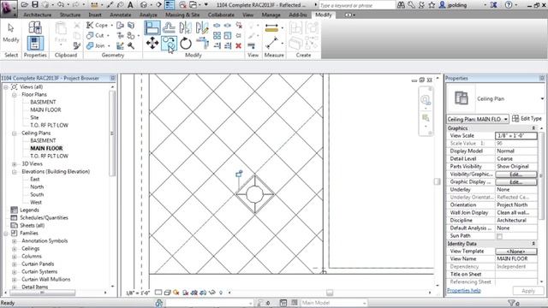Open the Insert ribbon tab
This screenshot has height=308, width=548.
pyautogui.click(x=95, y=15)
